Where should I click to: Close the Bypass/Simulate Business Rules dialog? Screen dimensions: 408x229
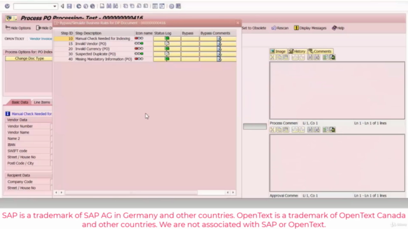point(238,23)
